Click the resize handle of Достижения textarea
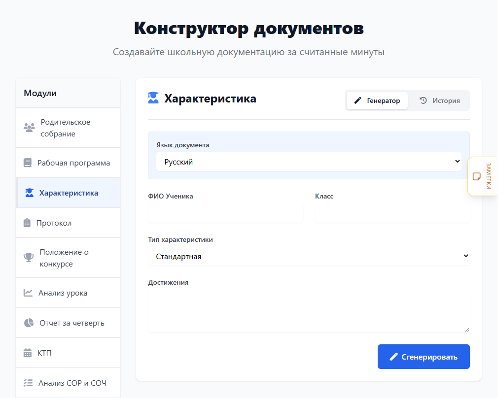The height and width of the screenshot is (398, 498). [467, 330]
